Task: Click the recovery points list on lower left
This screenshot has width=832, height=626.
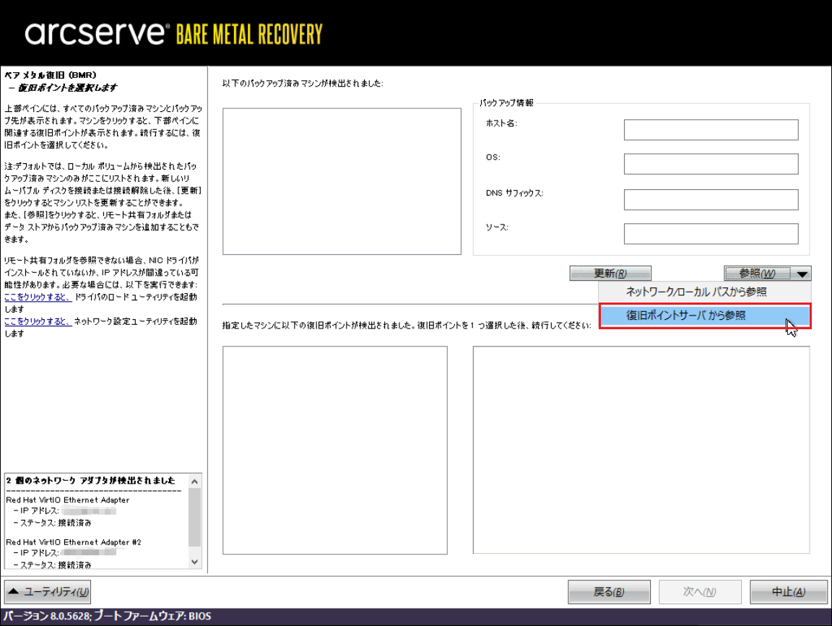Action: (x=335, y=450)
